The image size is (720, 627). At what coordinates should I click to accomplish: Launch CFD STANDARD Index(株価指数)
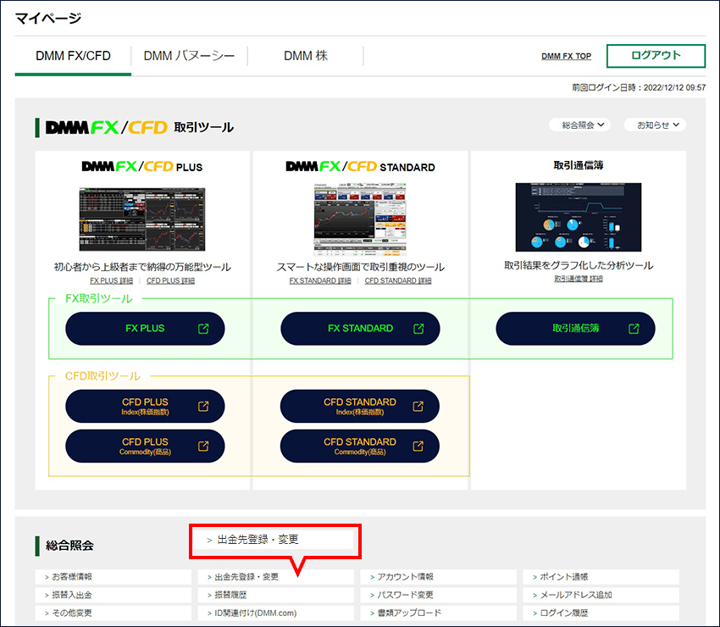[359, 406]
